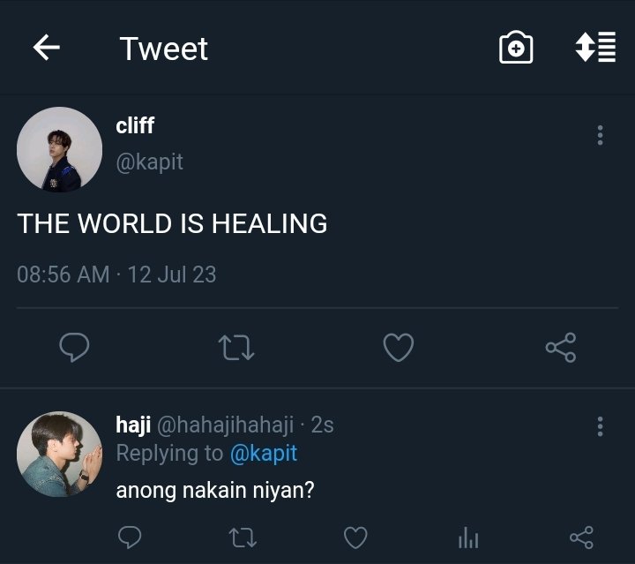Viewport: 635px width, 564px height.
Task: Open three-dot menu on cliff's tweet
Action: 601,135
